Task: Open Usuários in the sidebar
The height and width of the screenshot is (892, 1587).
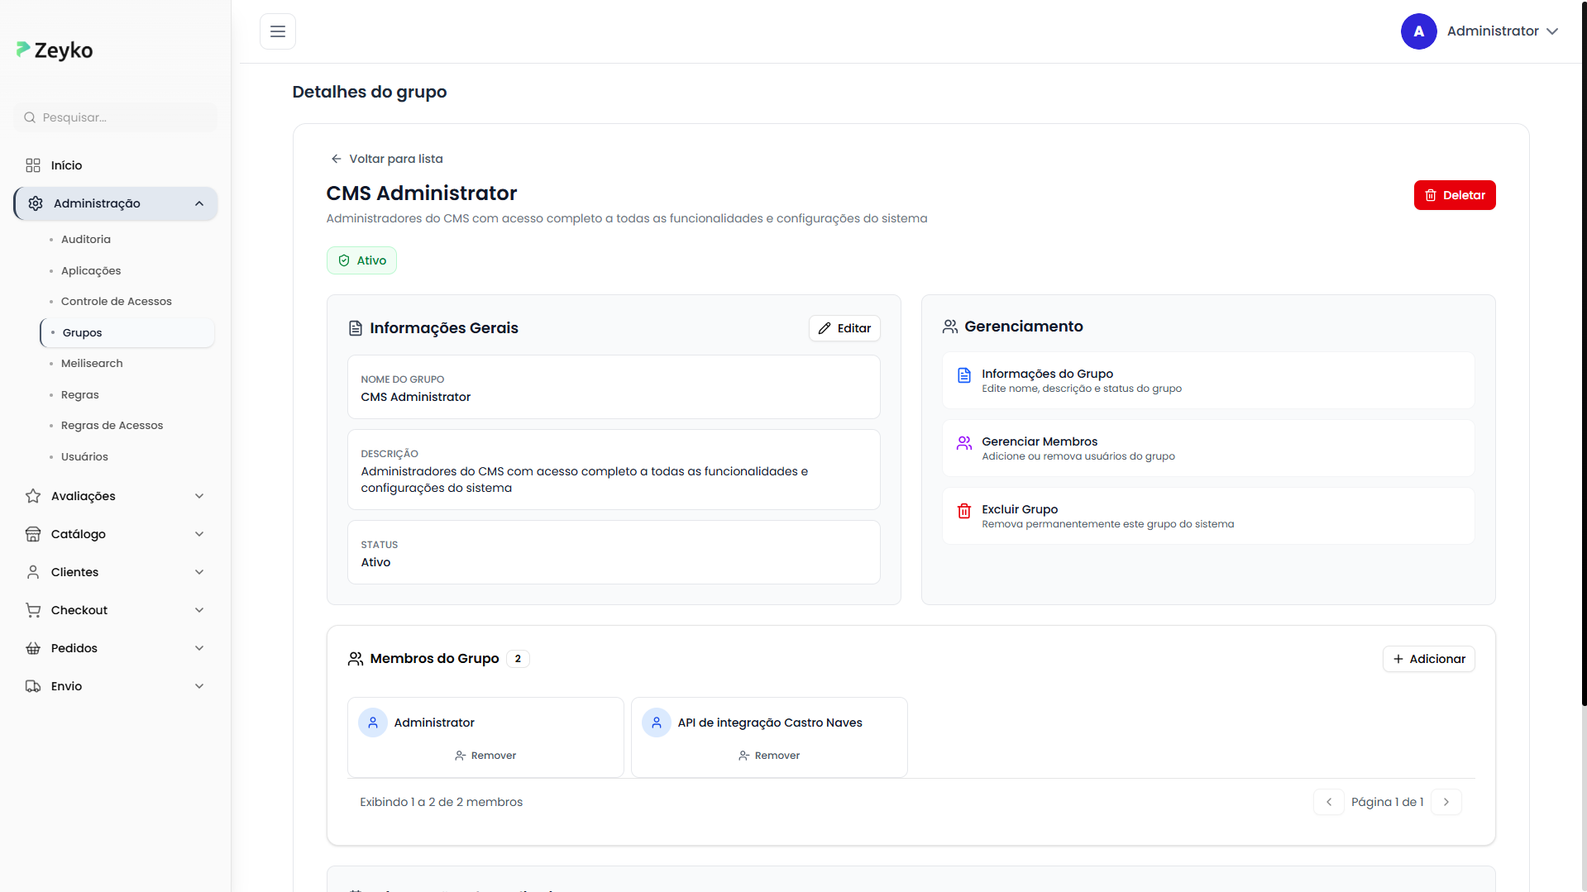Action: (84, 456)
